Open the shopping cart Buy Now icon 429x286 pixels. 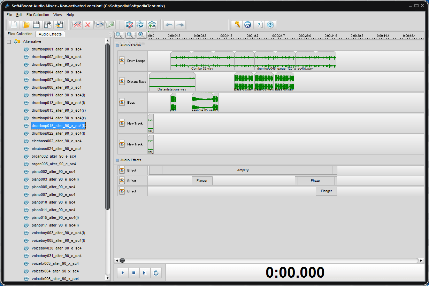[247, 25]
